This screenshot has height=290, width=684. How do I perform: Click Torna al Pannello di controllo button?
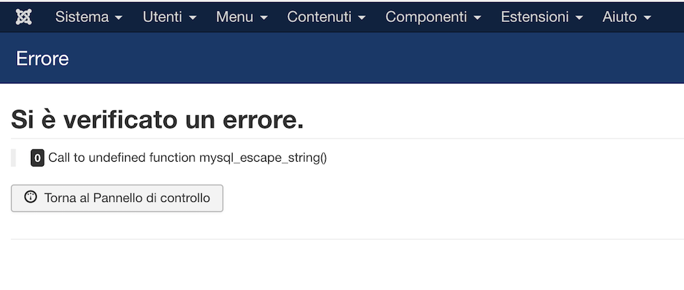(x=117, y=198)
